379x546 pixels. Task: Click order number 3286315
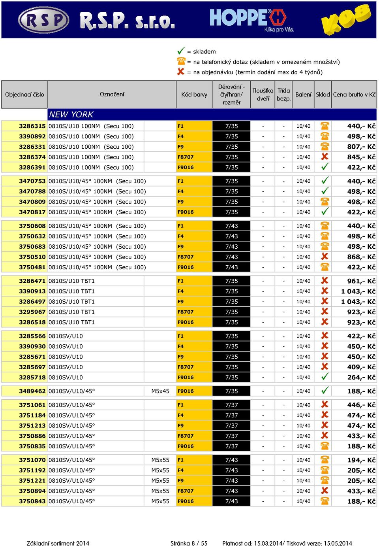[32, 126]
